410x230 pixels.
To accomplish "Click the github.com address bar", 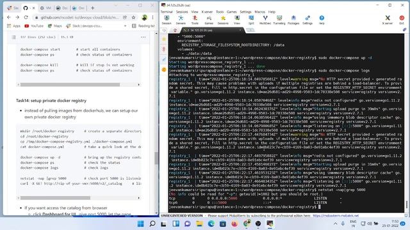I will click(x=79, y=17).
